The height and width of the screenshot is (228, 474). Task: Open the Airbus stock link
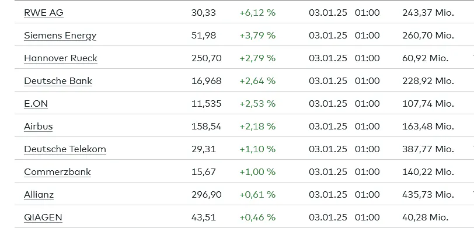(38, 126)
